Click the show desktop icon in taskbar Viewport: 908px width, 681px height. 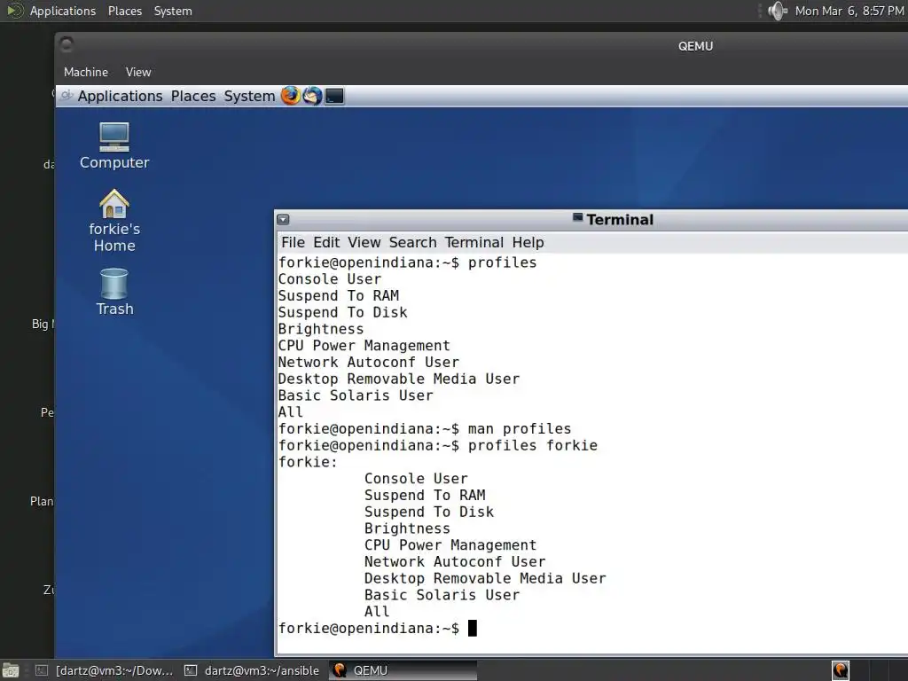coord(11,670)
